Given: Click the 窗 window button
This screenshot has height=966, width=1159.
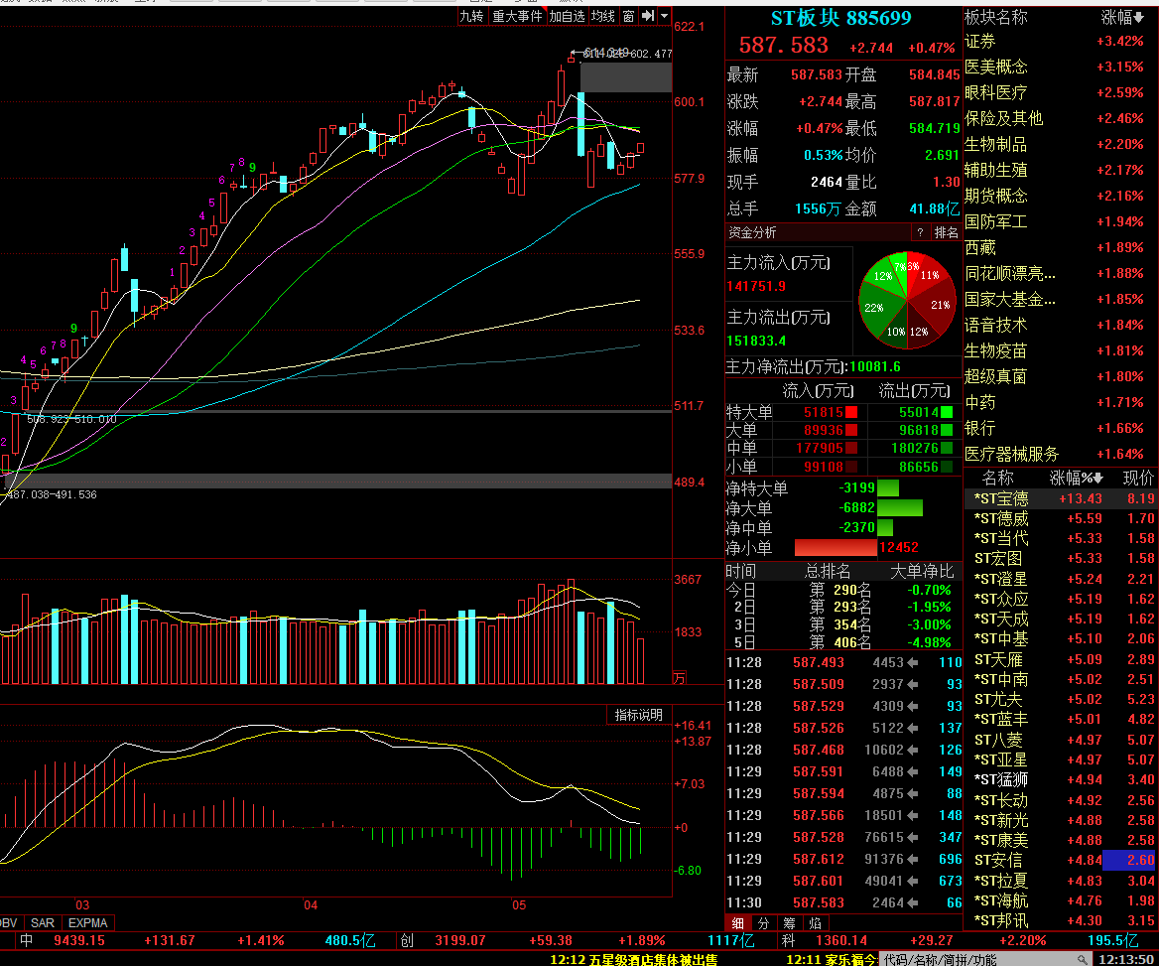Looking at the screenshot, I should (628, 16).
